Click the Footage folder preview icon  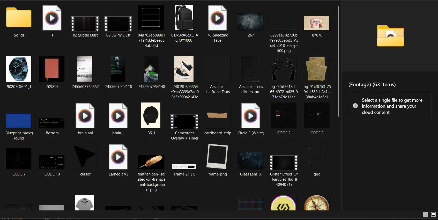click(390, 36)
